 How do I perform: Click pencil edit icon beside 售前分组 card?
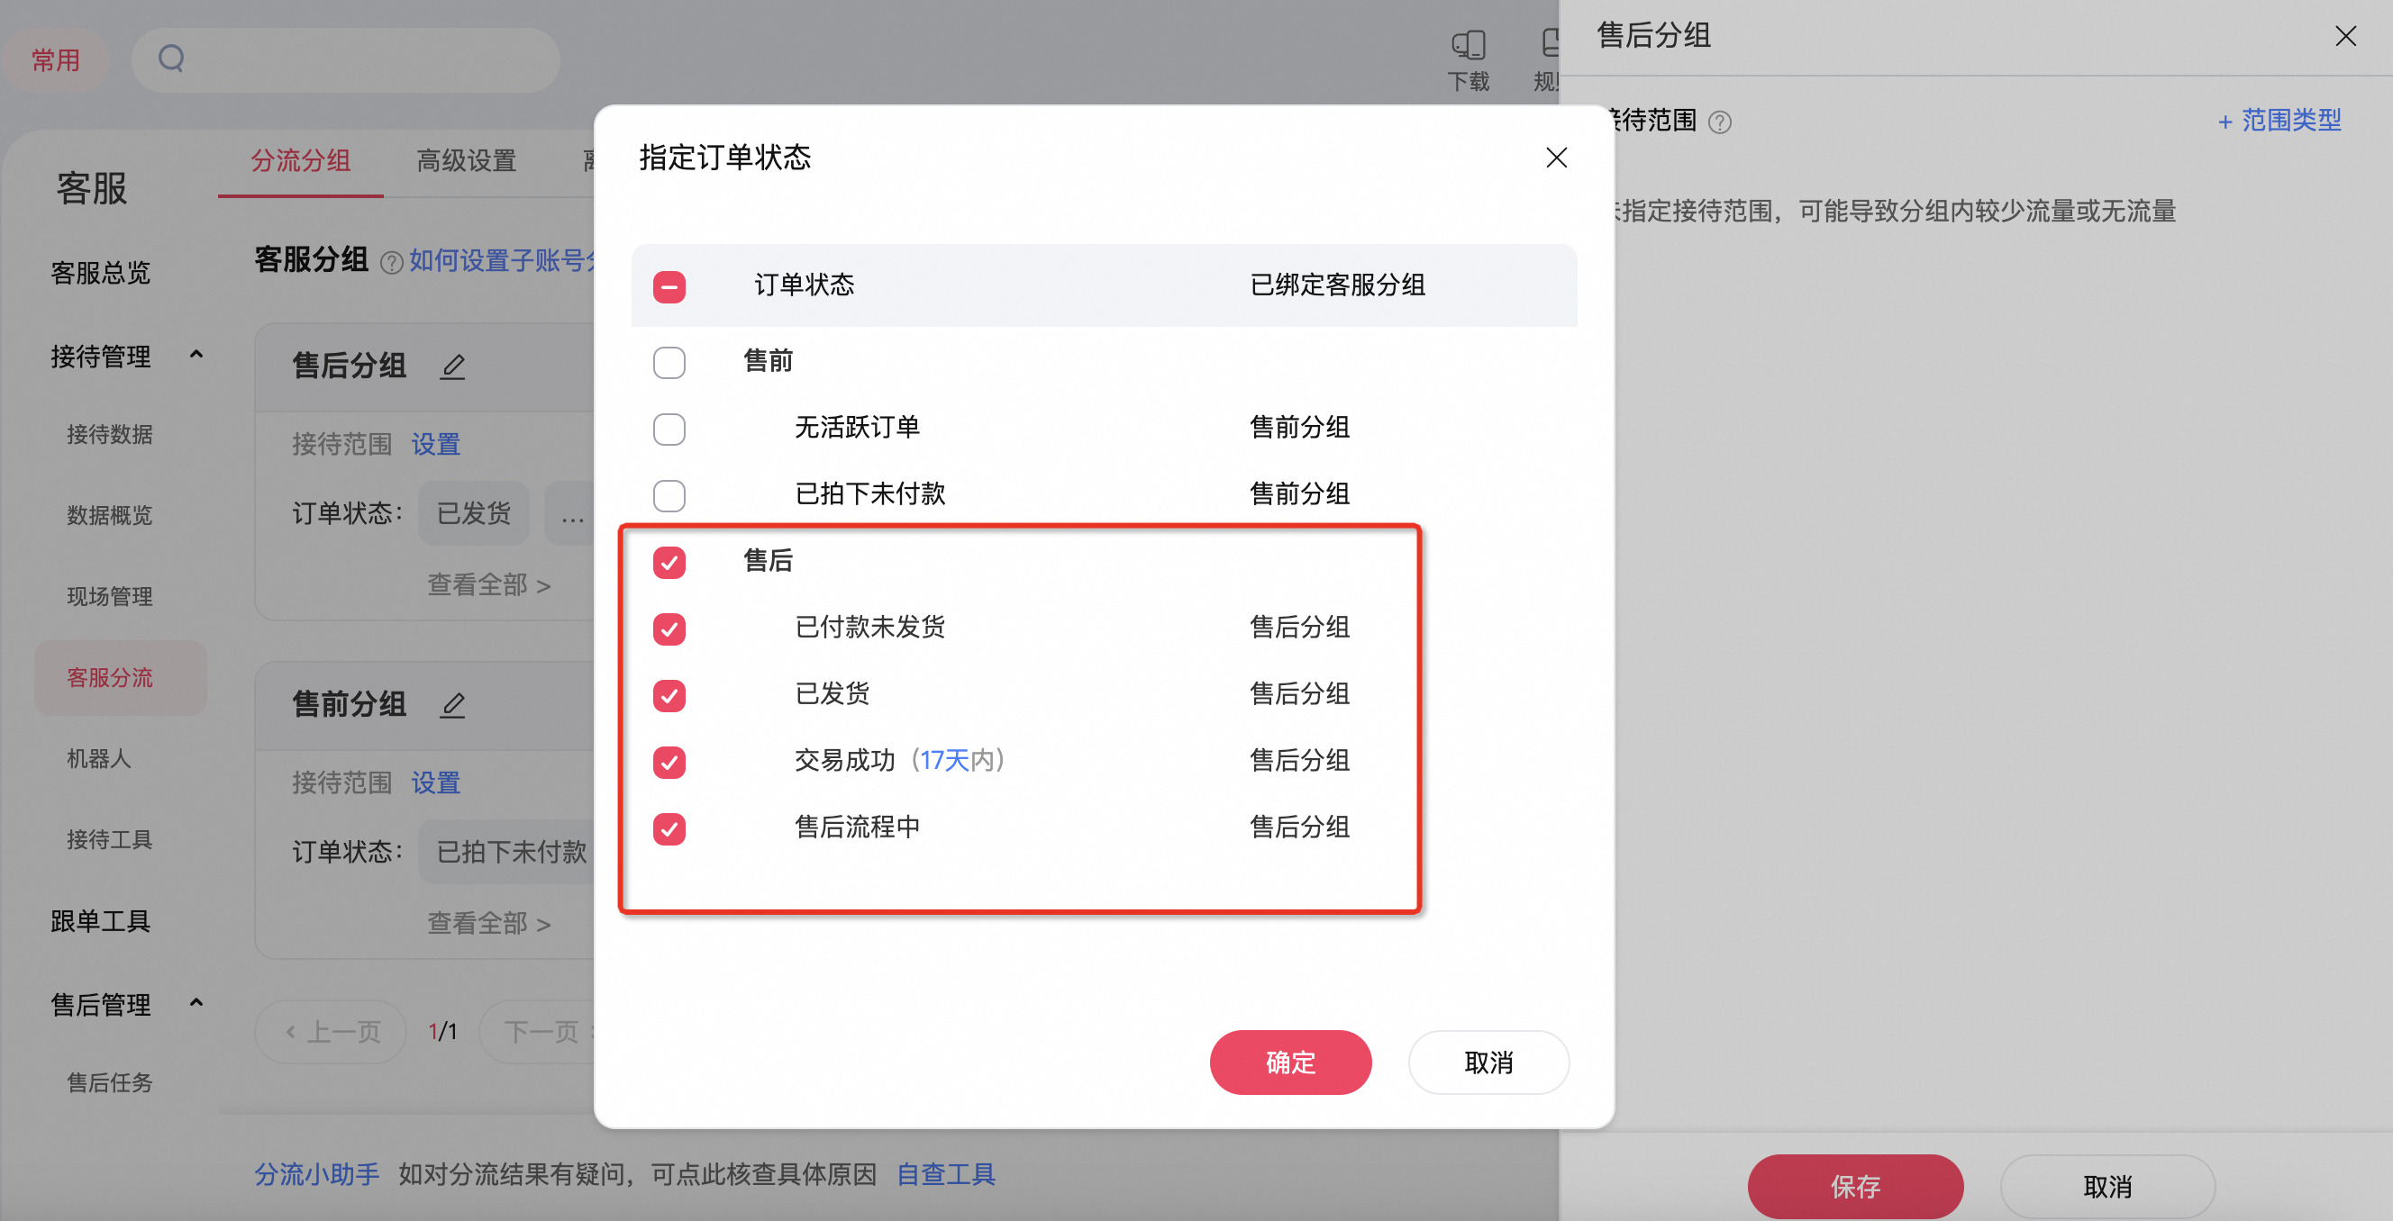click(452, 705)
